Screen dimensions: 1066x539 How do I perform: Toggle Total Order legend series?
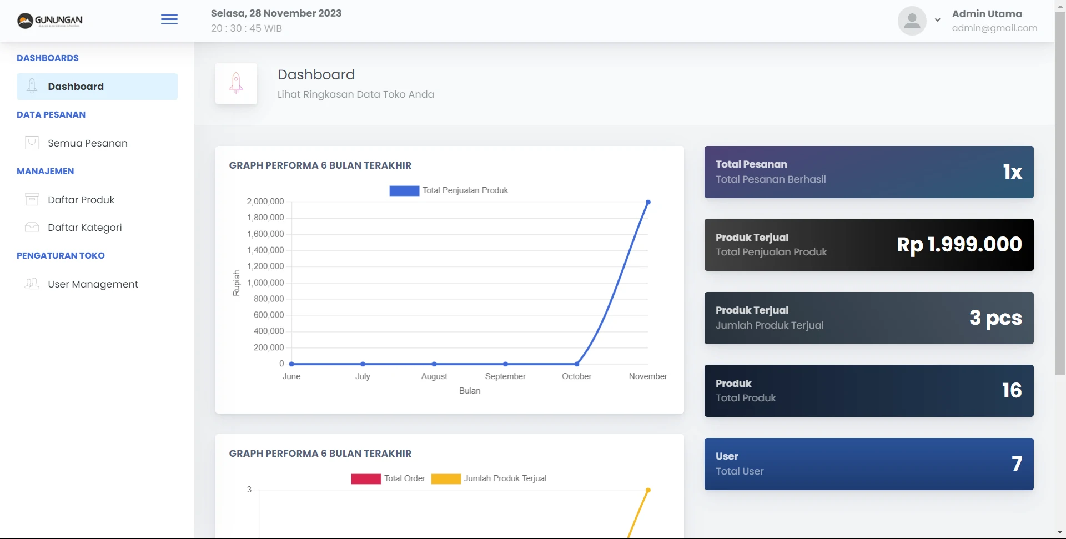pos(388,478)
